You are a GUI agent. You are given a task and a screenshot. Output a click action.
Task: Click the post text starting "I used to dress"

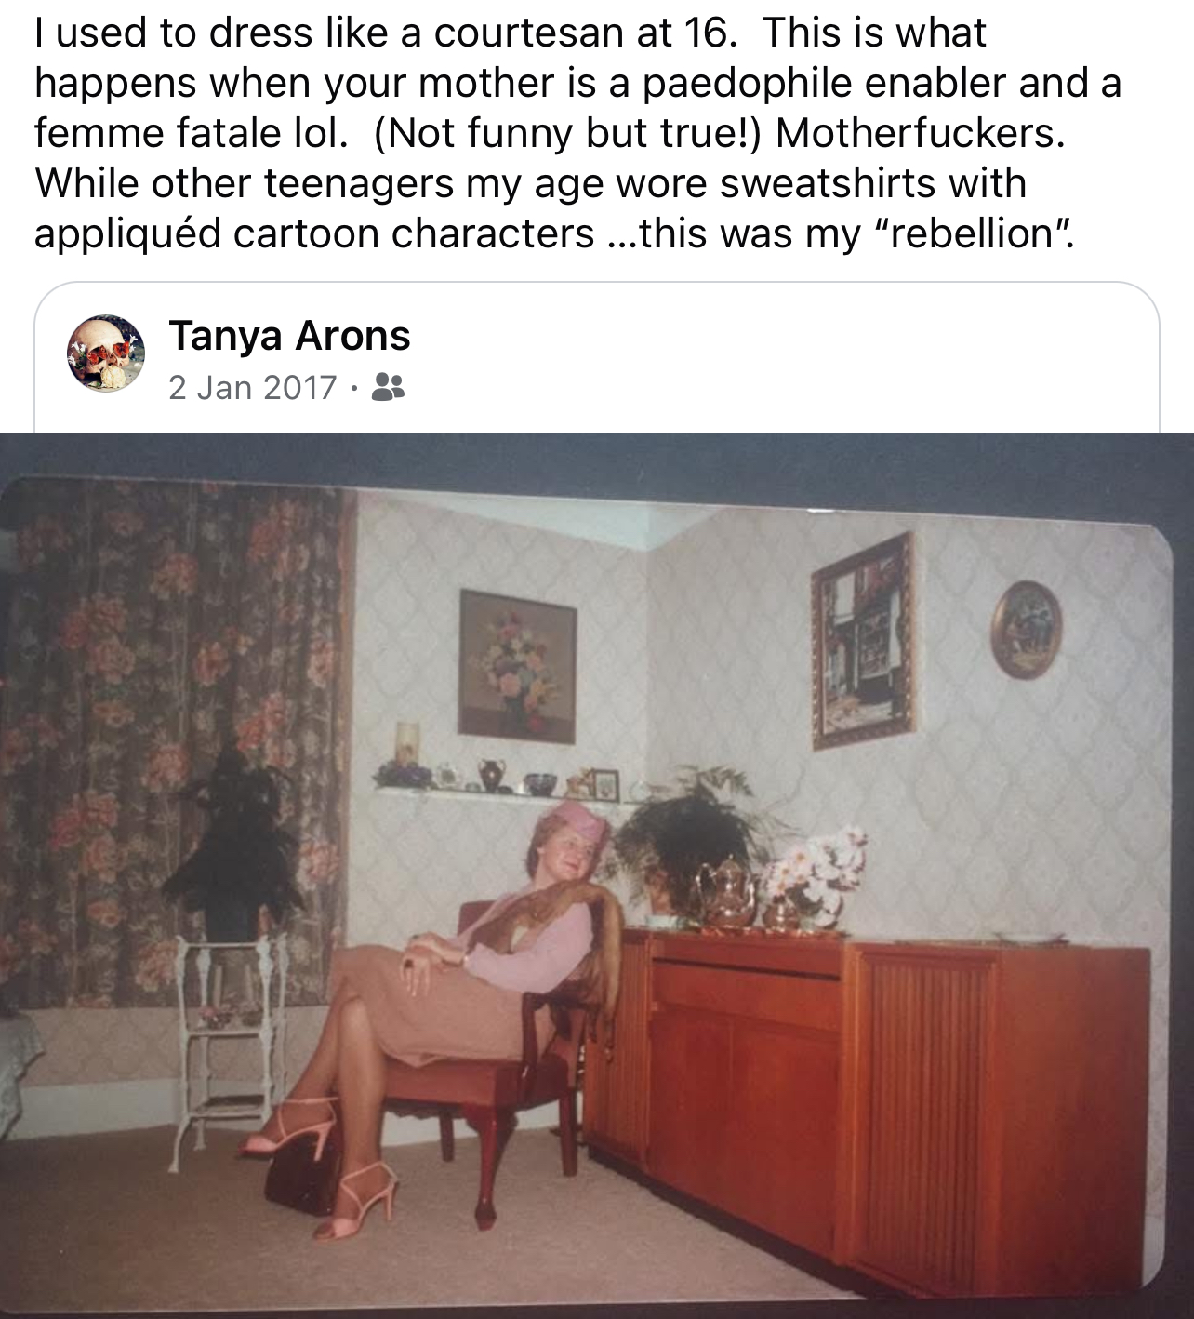coord(578,133)
